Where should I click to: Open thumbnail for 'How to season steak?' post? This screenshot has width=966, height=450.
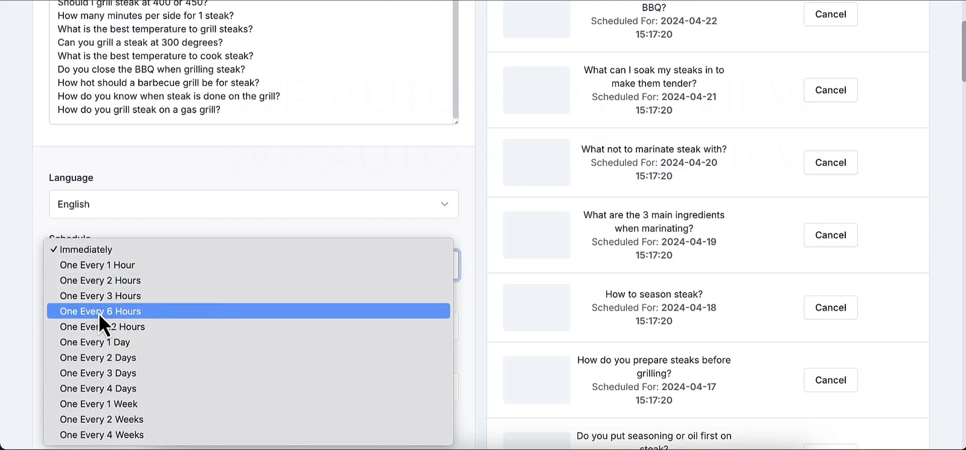536,307
